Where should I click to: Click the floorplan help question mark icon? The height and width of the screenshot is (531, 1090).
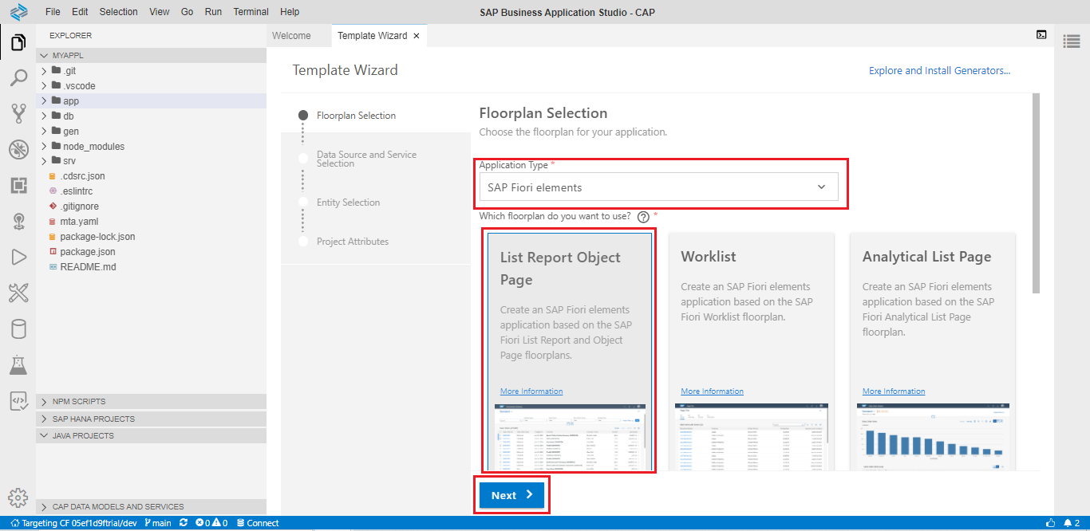643,216
